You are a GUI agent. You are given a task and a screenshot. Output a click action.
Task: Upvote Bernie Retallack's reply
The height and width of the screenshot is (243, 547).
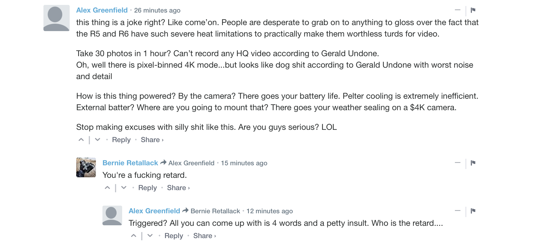click(107, 188)
